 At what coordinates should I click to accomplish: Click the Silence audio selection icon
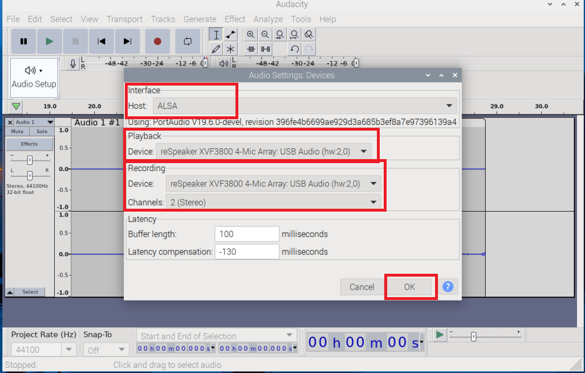pyautogui.click(x=266, y=49)
